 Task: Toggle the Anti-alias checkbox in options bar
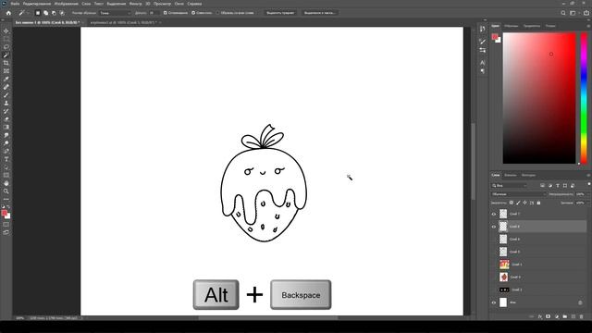click(165, 13)
